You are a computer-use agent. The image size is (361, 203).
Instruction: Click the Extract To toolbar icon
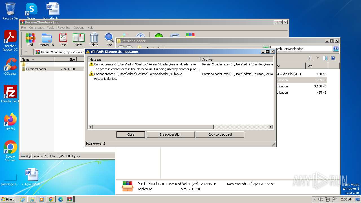47,40
